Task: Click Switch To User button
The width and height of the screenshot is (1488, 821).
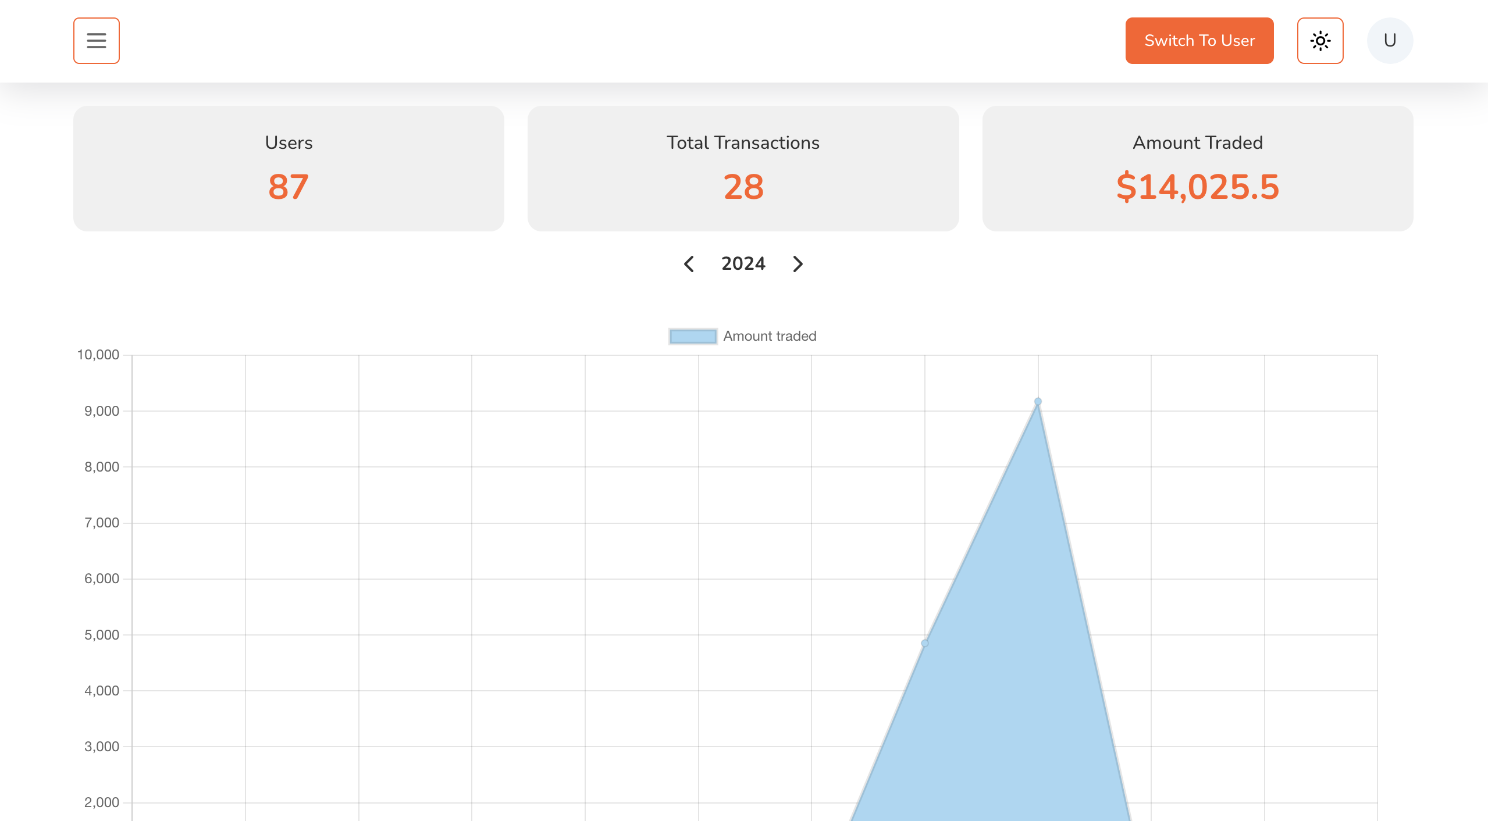Action: pyautogui.click(x=1199, y=41)
